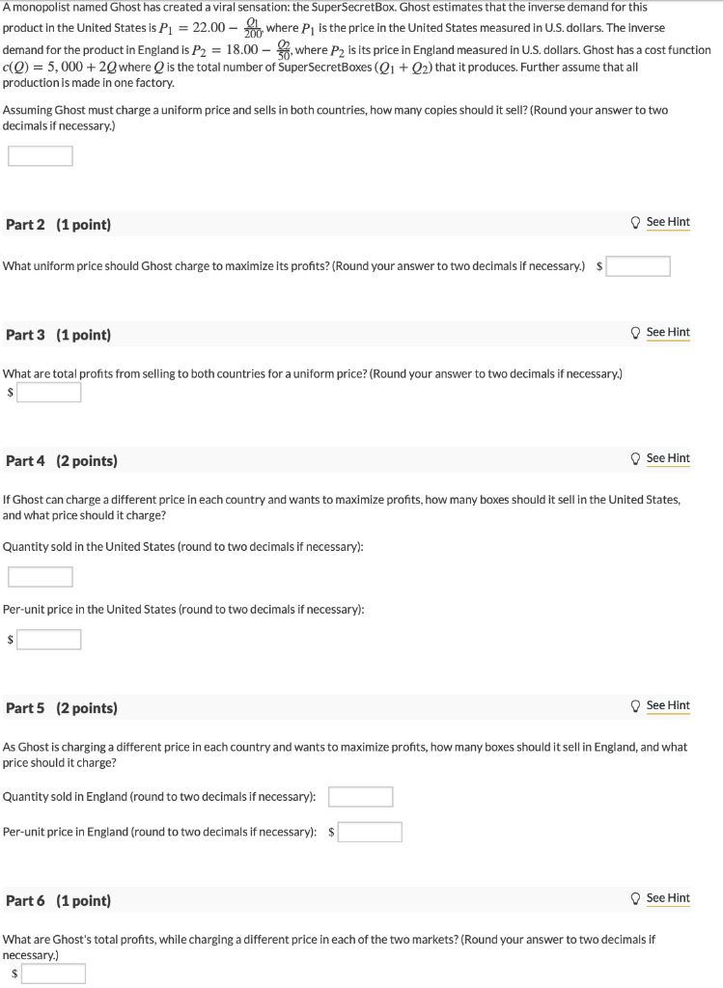Click the Part 6 total profits input
Viewport: 723px width, 988px height.
tap(54, 974)
